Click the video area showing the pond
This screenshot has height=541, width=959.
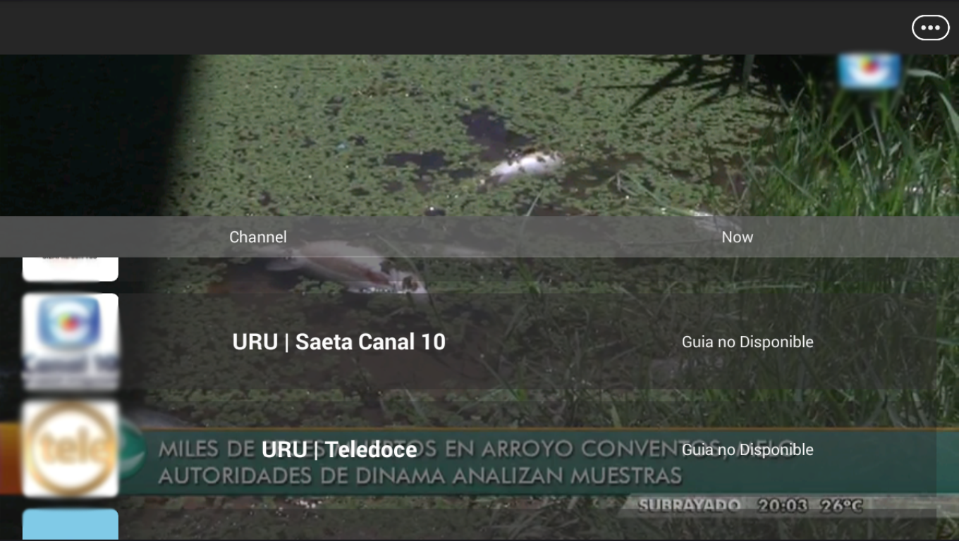[480, 135]
